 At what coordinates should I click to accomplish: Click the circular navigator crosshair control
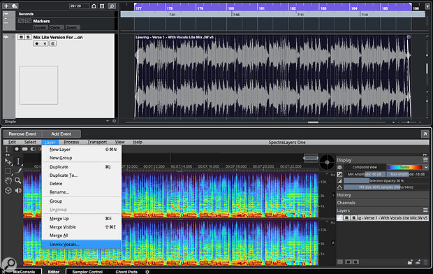point(327,162)
